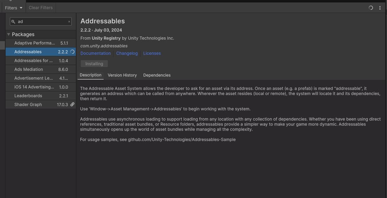This screenshot has width=387, height=198.
Task: Collapse the Packages group triangle
Action: pyautogui.click(x=9, y=34)
